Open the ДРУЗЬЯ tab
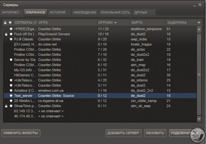Image resolution: width=206 pixels, height=144 pixels. 141,12
